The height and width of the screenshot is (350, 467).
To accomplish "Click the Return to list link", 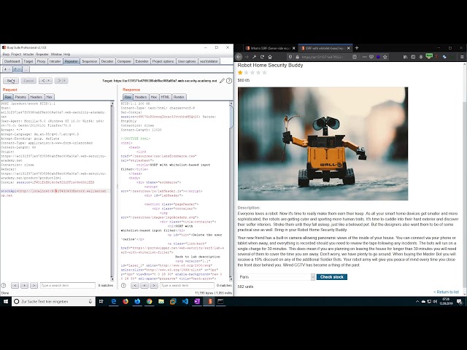I will pos(446,292).
